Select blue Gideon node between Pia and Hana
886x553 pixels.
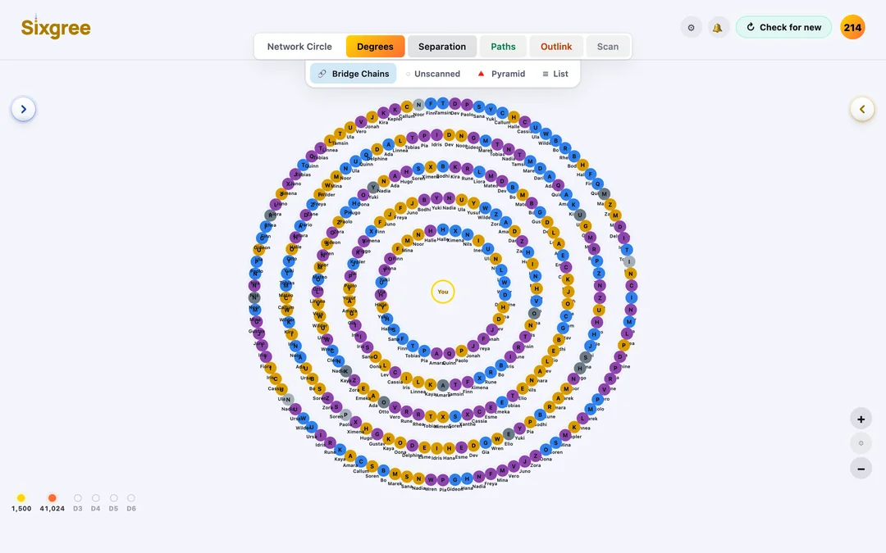454,480
